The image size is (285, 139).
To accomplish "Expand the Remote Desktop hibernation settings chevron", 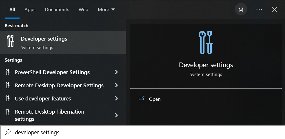I will pos(116,115).
